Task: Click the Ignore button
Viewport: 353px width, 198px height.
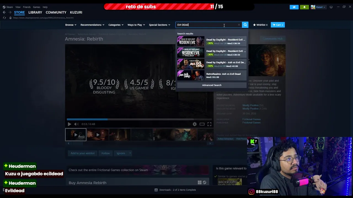Action: [121, 153]
